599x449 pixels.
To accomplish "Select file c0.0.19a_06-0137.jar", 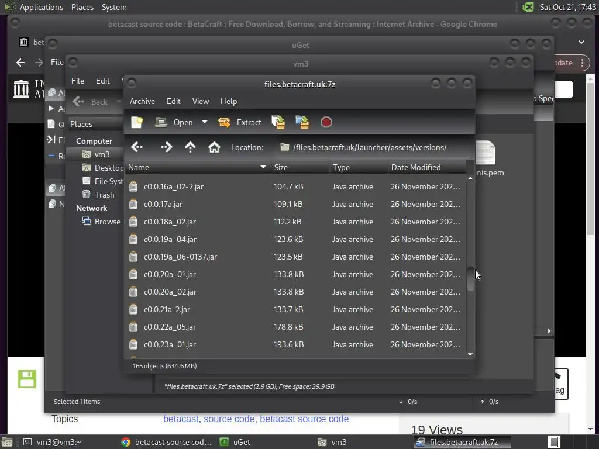I will click(x=295, y=257).
